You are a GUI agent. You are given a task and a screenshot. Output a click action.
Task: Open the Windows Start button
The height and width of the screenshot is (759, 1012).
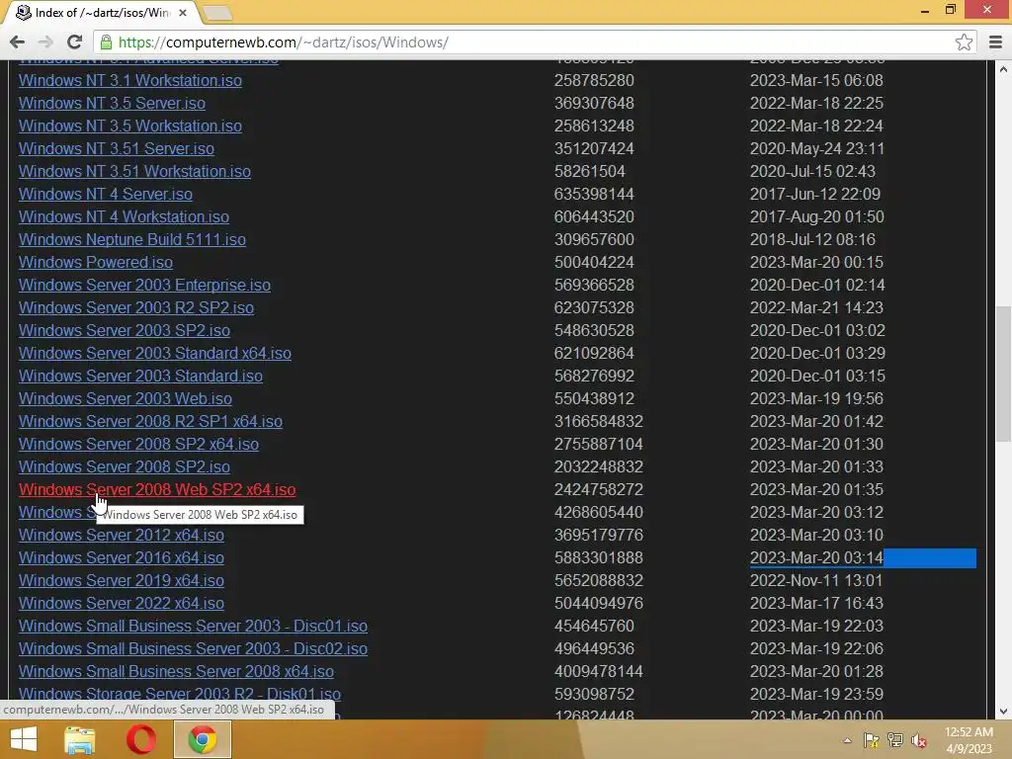click(x=24, y=739)
